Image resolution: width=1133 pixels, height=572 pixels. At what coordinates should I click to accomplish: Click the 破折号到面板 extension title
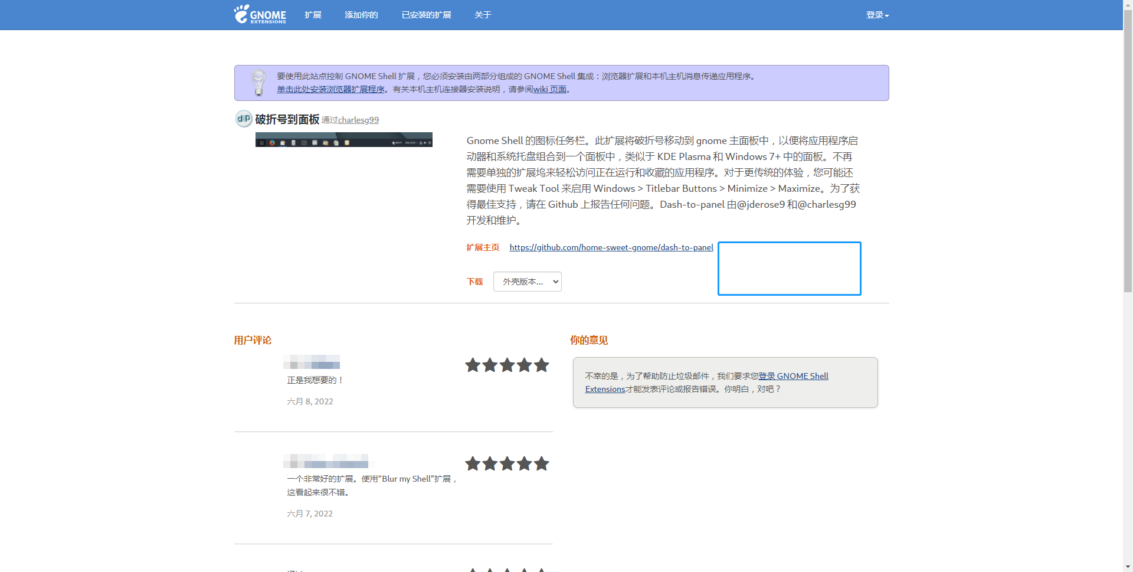[287, 119]
